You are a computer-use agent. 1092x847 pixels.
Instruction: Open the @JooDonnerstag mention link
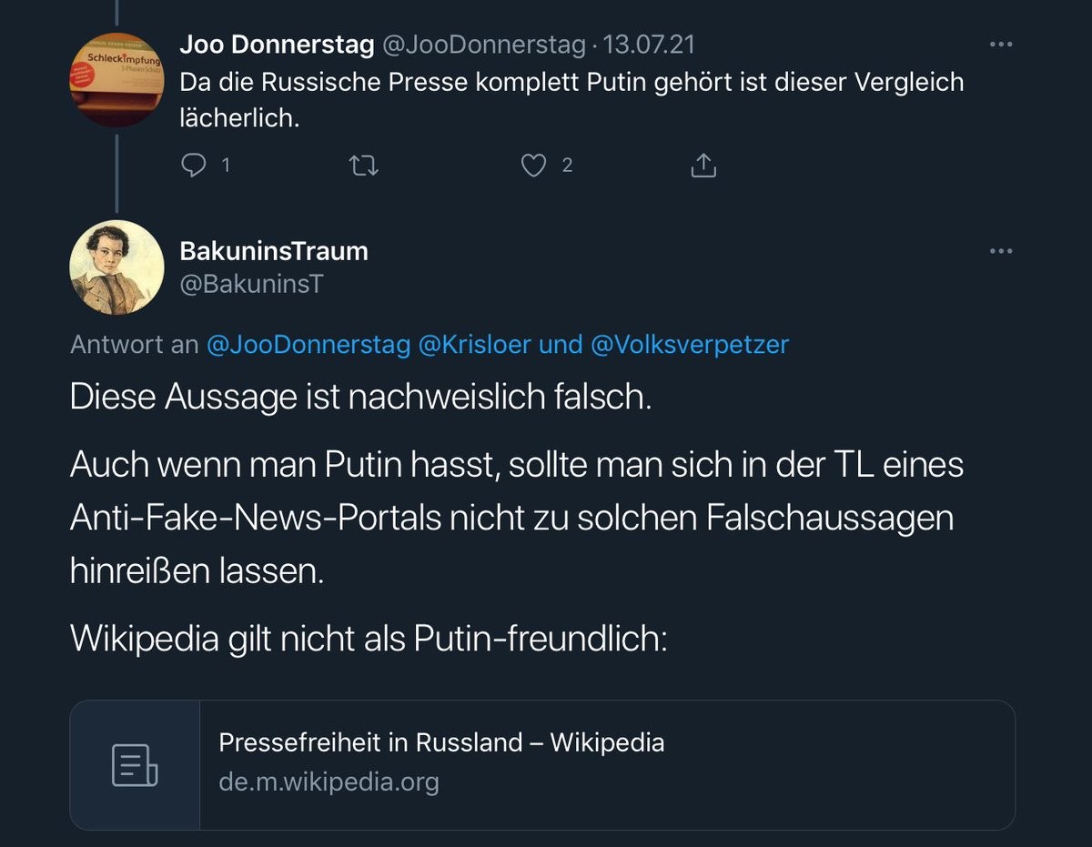click(308, 346)
